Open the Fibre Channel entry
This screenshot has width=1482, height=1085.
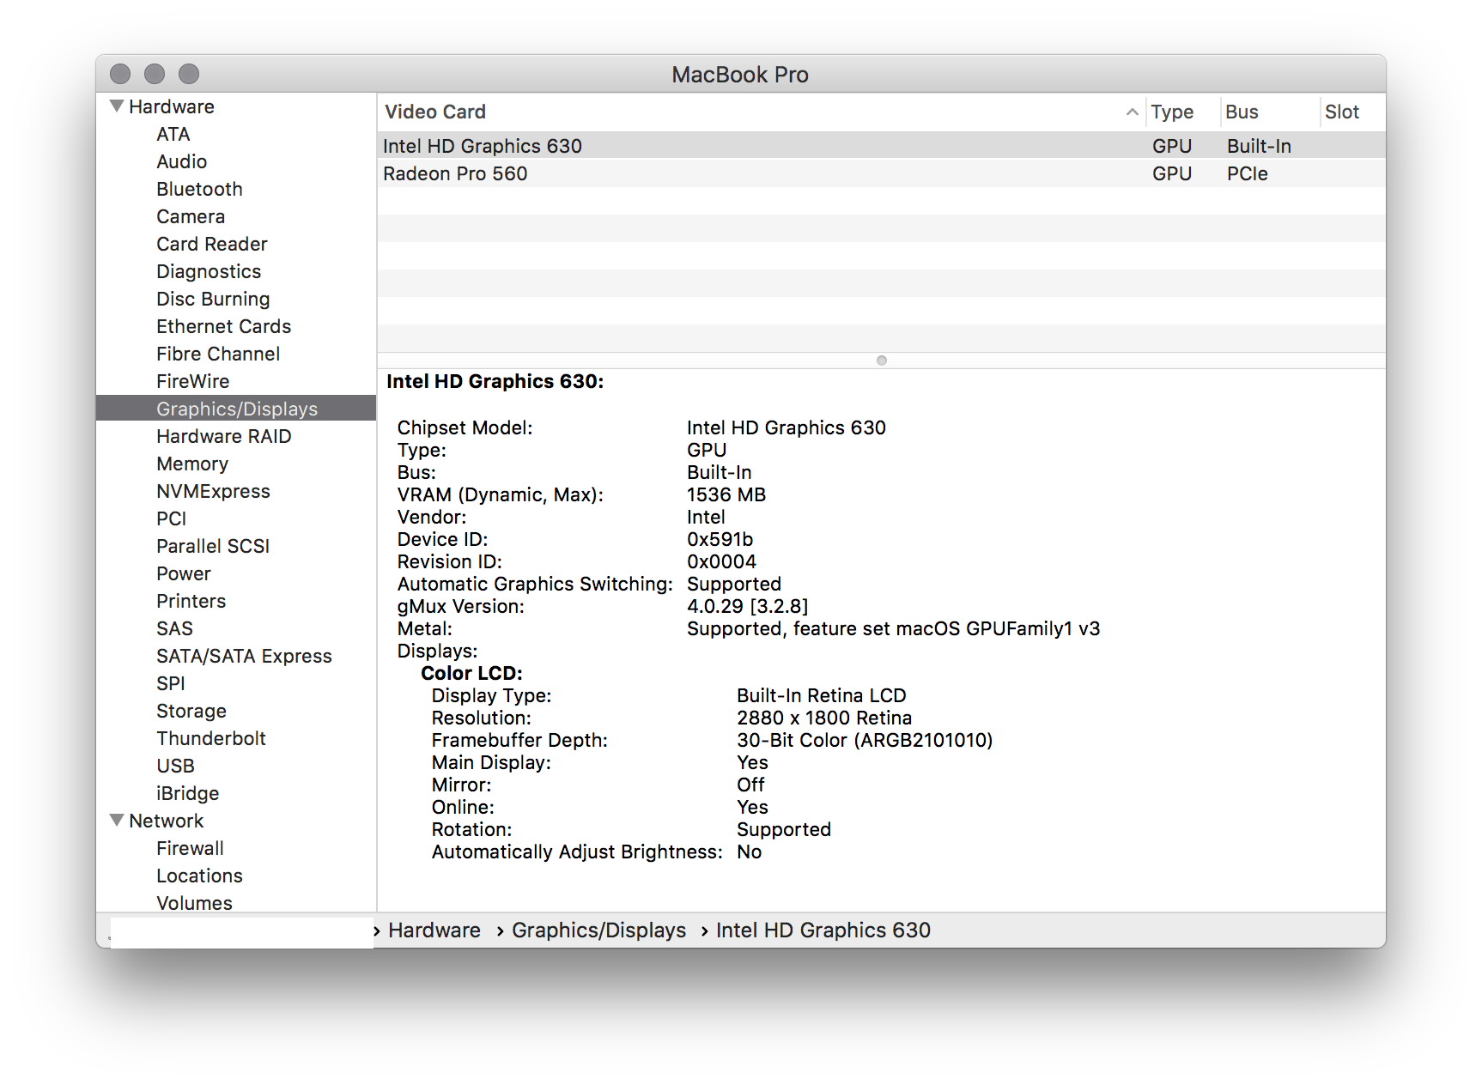pyautogui.click(x=218, y=354)
